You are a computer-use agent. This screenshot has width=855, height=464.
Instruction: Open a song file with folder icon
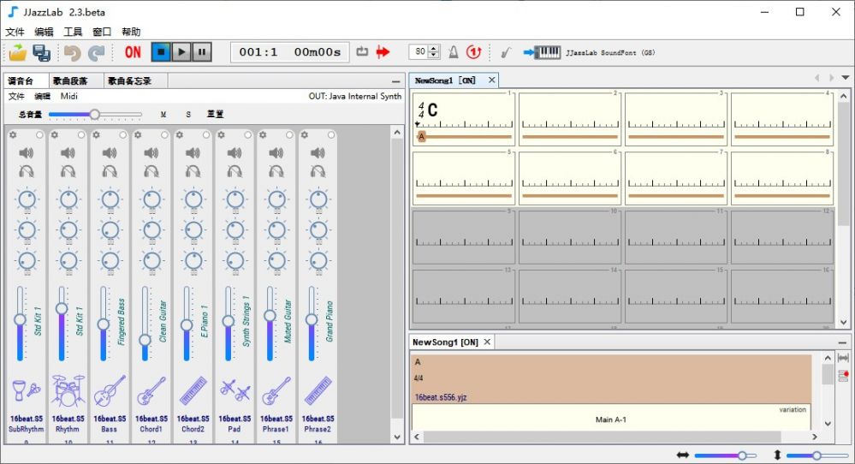pyautogui.click(x=17, y=52)
